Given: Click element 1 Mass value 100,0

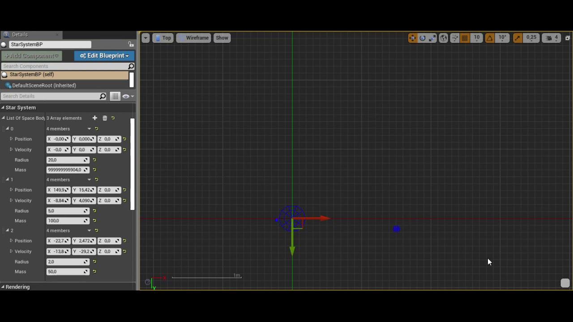Looking at the screenshot, I should click(x=68, y=221).
